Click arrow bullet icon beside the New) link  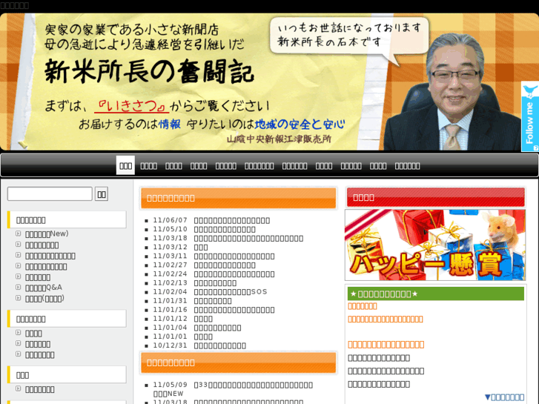pos(19,234)
